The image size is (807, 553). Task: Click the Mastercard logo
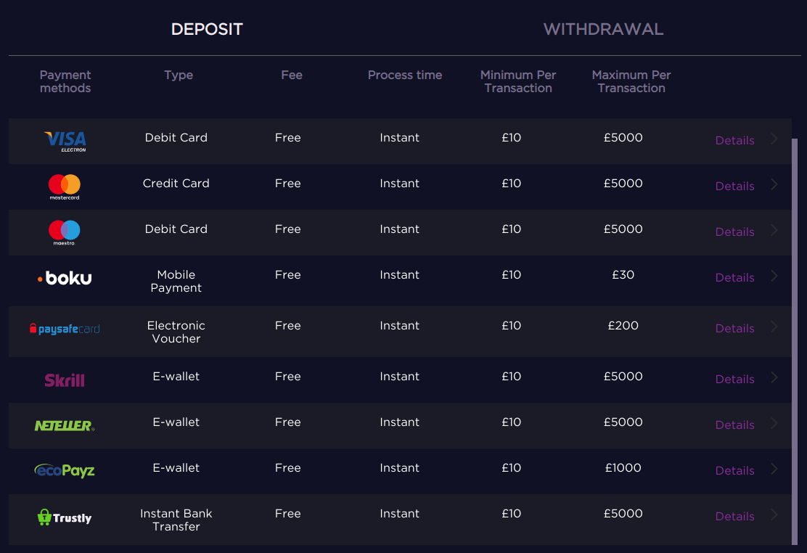coord(65,187)
